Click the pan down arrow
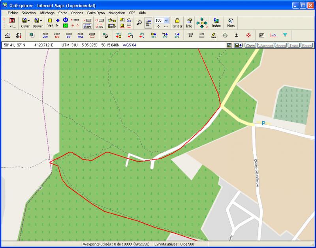This screenshot has width=316, height=248. (x=202, y=27)
